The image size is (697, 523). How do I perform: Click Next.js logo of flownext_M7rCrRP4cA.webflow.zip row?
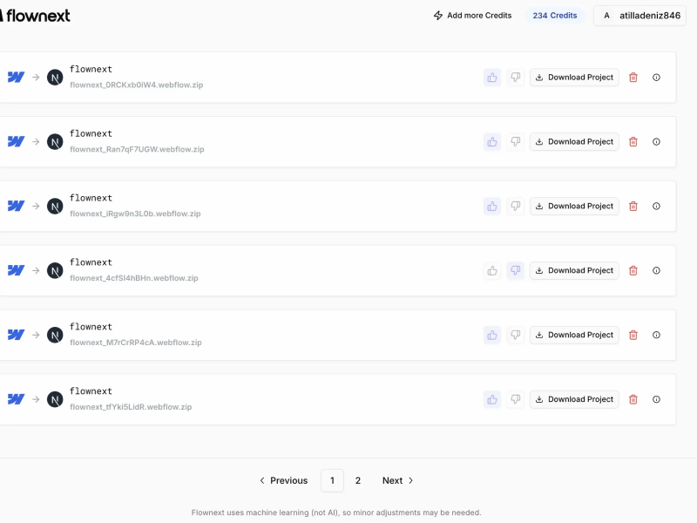coord(55,336)
